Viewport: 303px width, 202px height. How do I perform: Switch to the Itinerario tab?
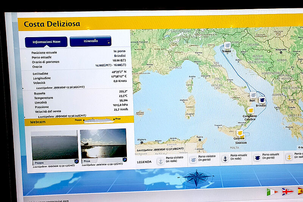[x=91, y=41]
